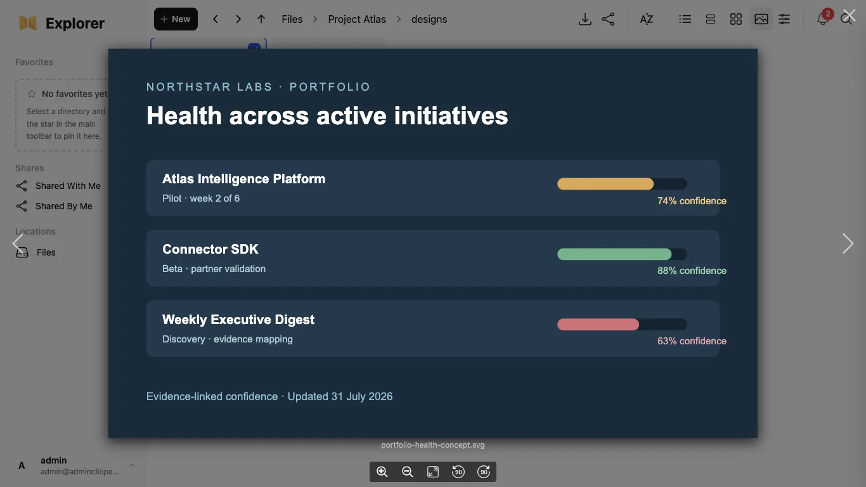Click the download icon in the toolbar
The height and width of the screenshot is (487, 866).
point(585,19)
